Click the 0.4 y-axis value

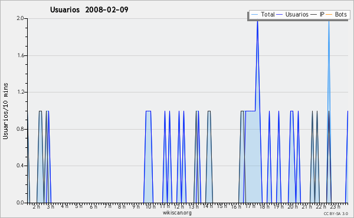[x=20, y=166]
